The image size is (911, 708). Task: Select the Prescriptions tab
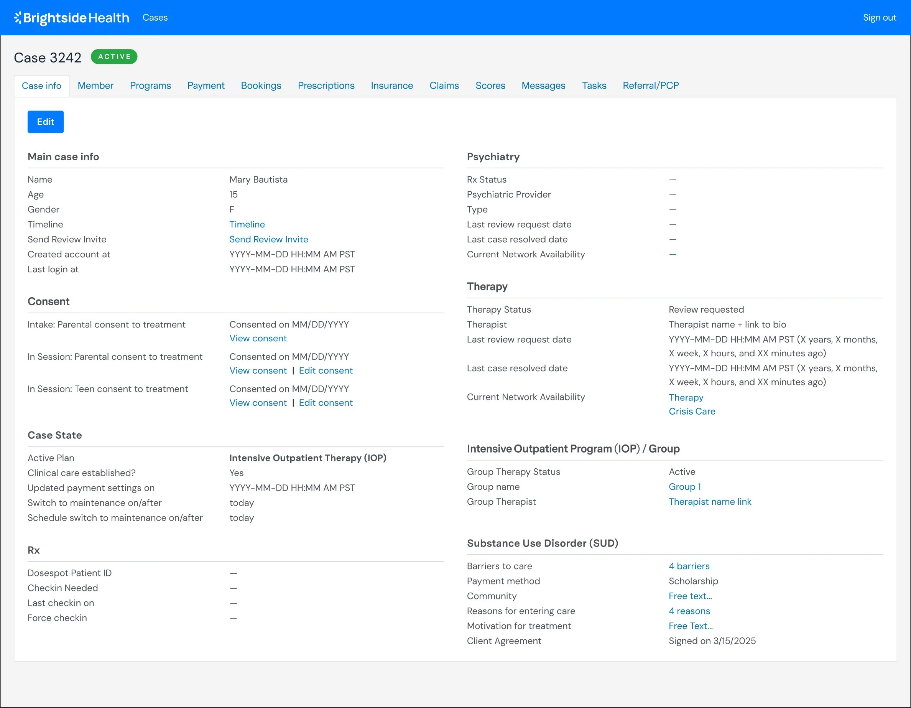pos(326,86)
